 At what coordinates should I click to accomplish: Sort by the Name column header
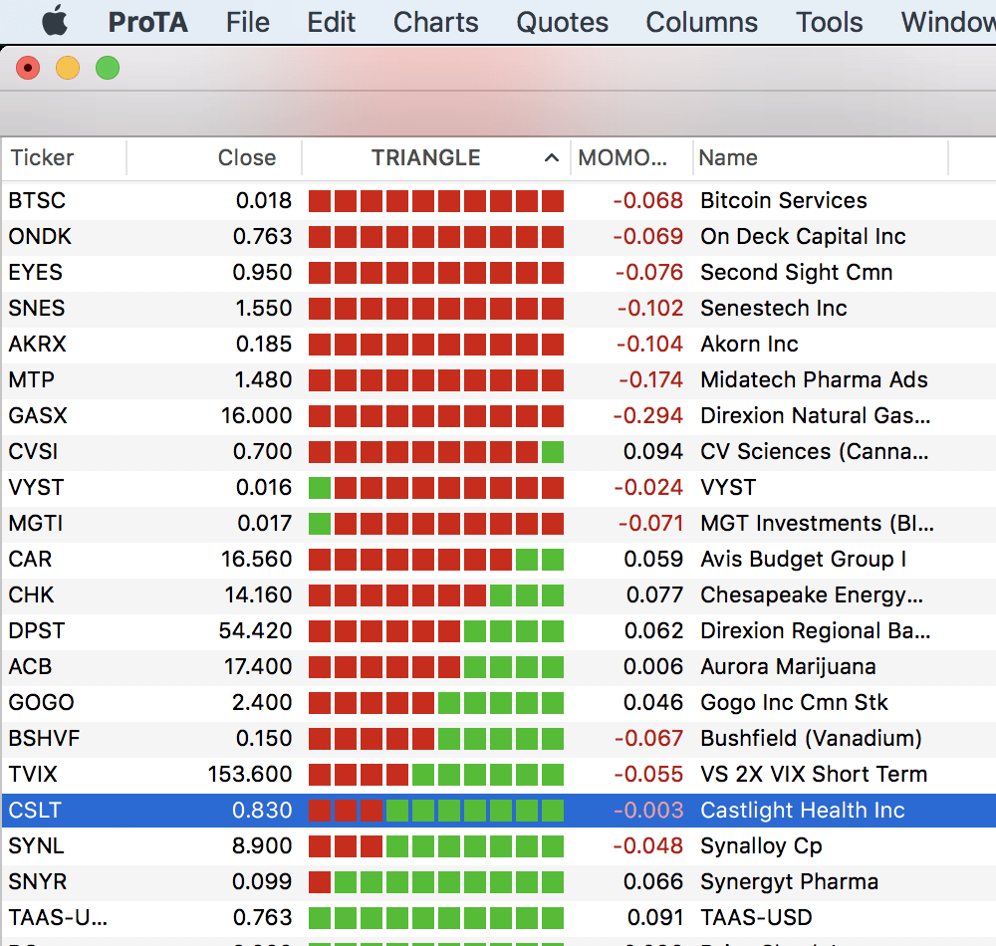click(x=728, y=158)
